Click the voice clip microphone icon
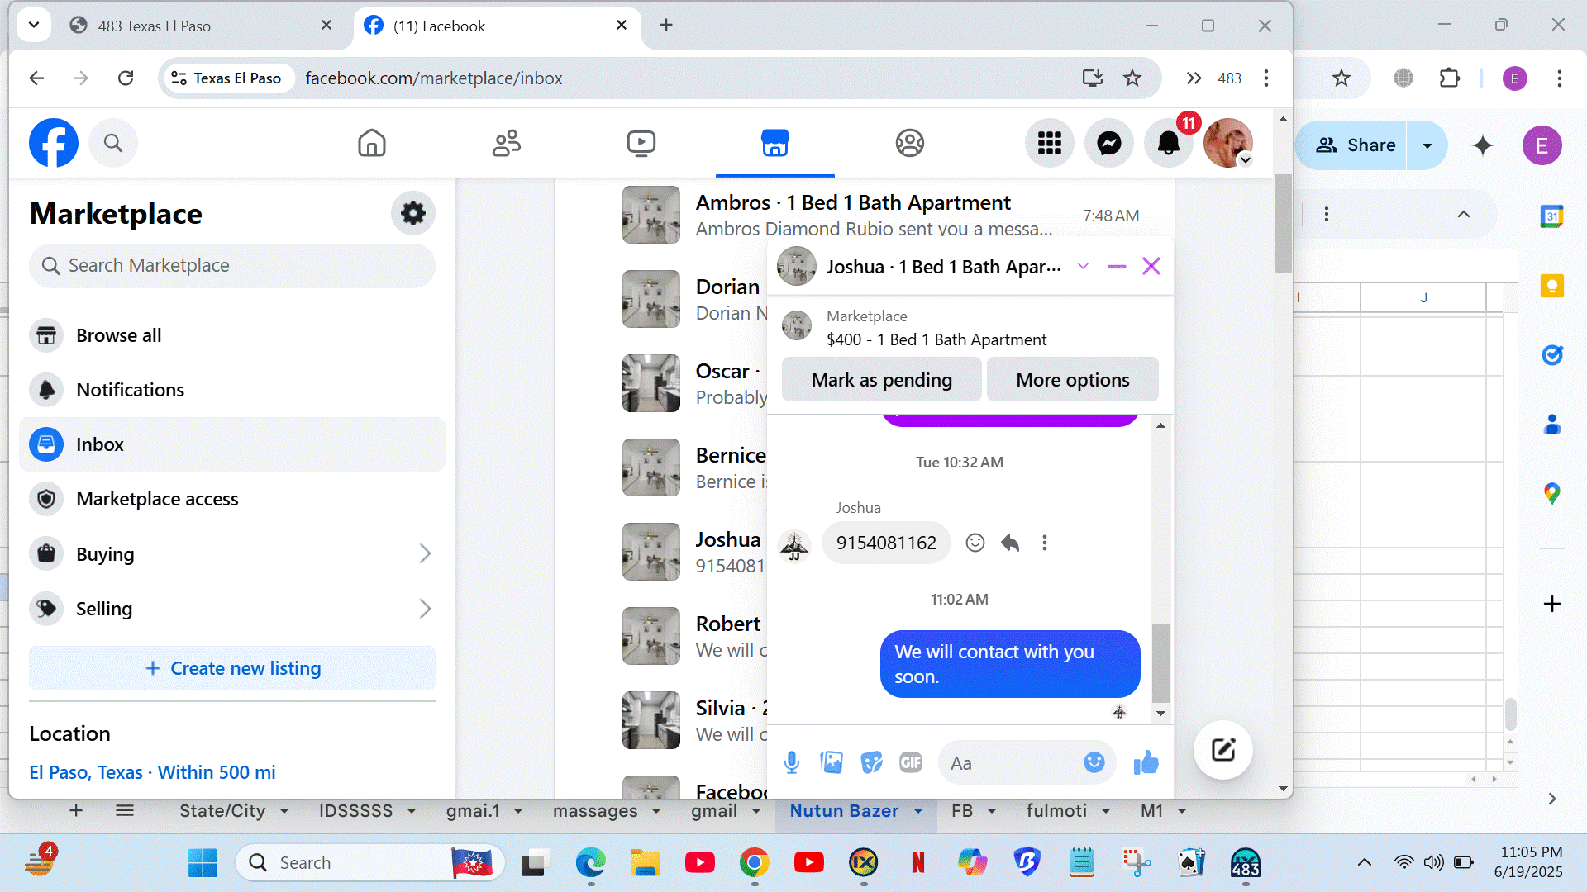Viewport: 1587px width, 892px height. [x=791, y=762]
